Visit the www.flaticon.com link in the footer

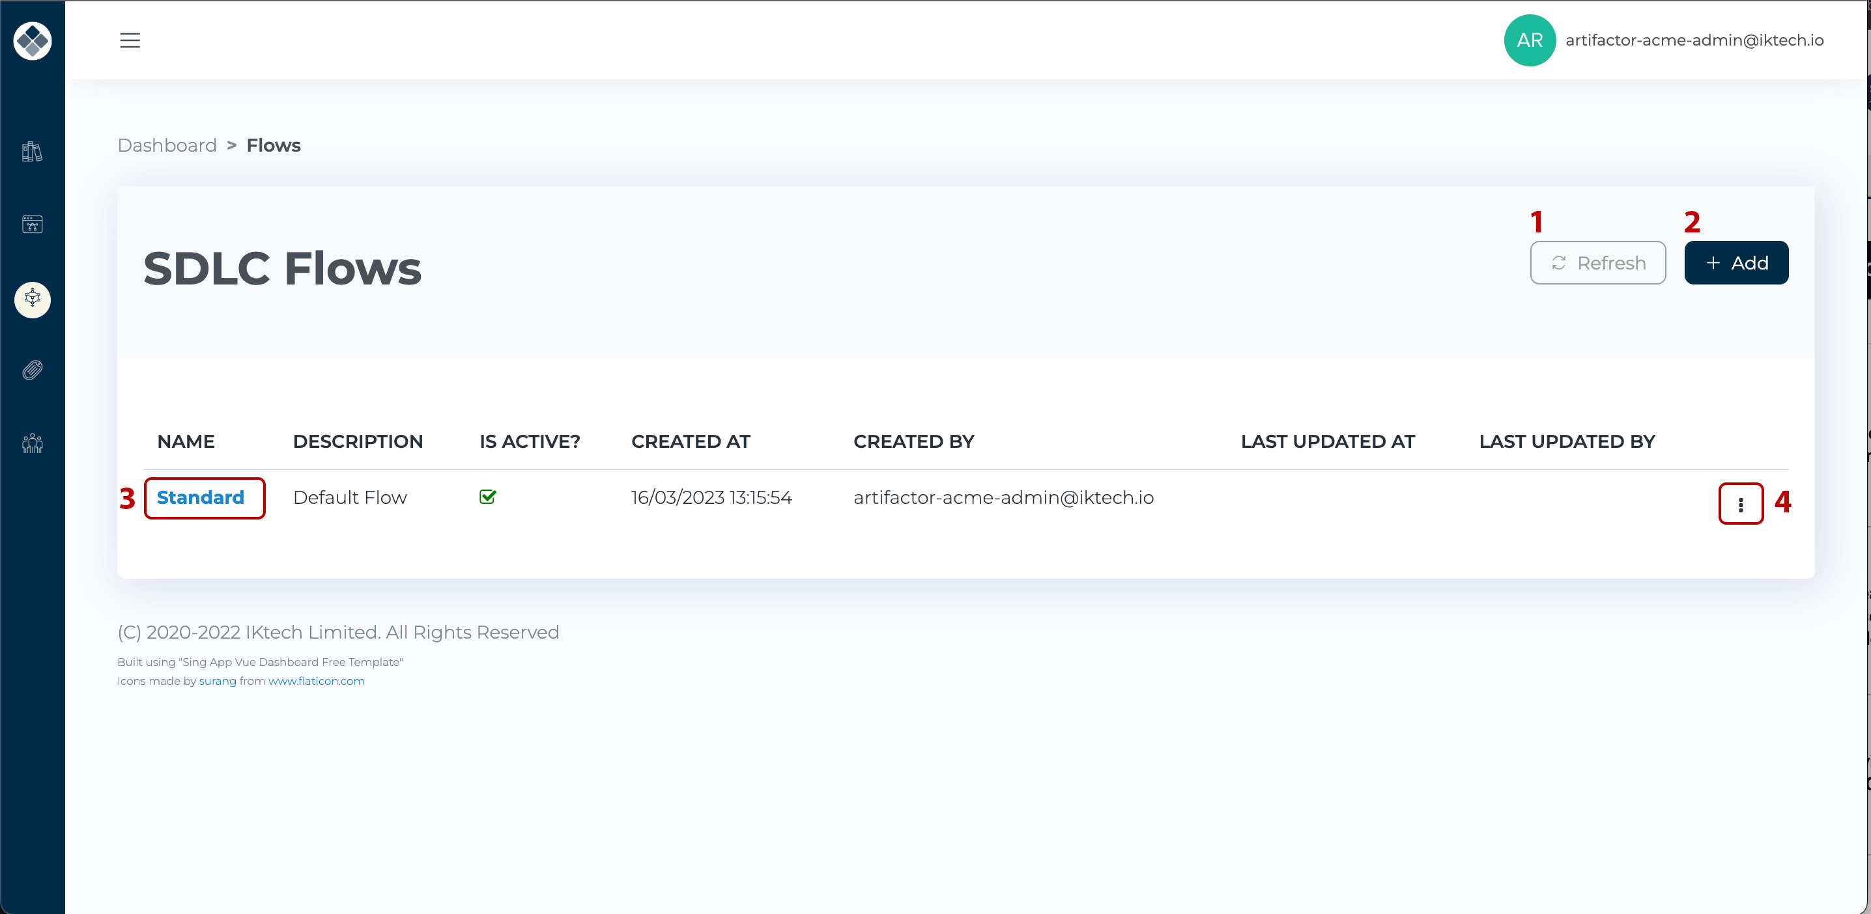point(316,681)
